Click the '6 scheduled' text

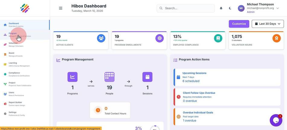[191, 81]
